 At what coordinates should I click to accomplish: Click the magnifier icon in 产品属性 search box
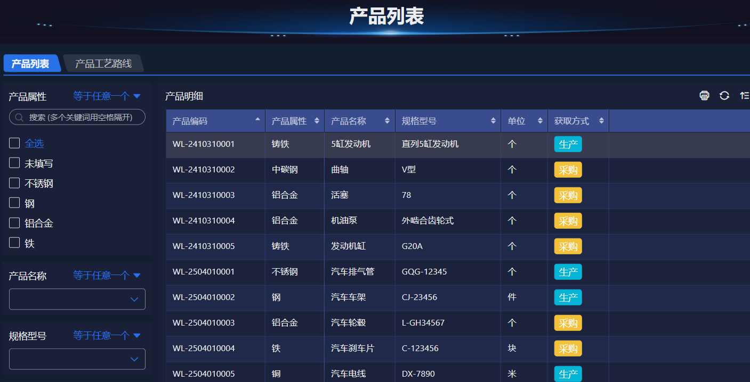pyautogui.click(x=19, y=117)
